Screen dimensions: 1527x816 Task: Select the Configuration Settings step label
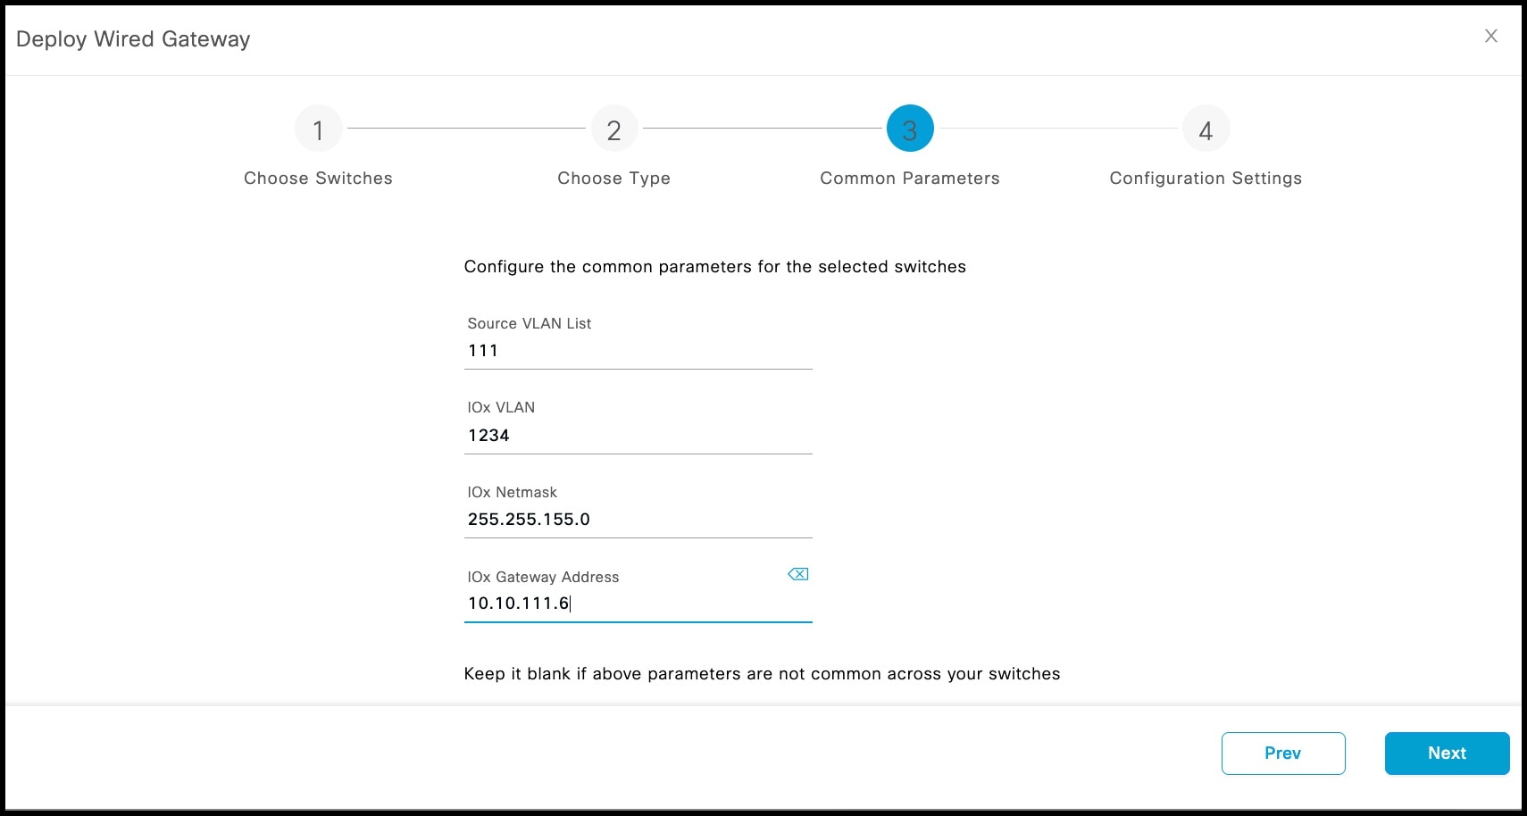[1206, 178]
